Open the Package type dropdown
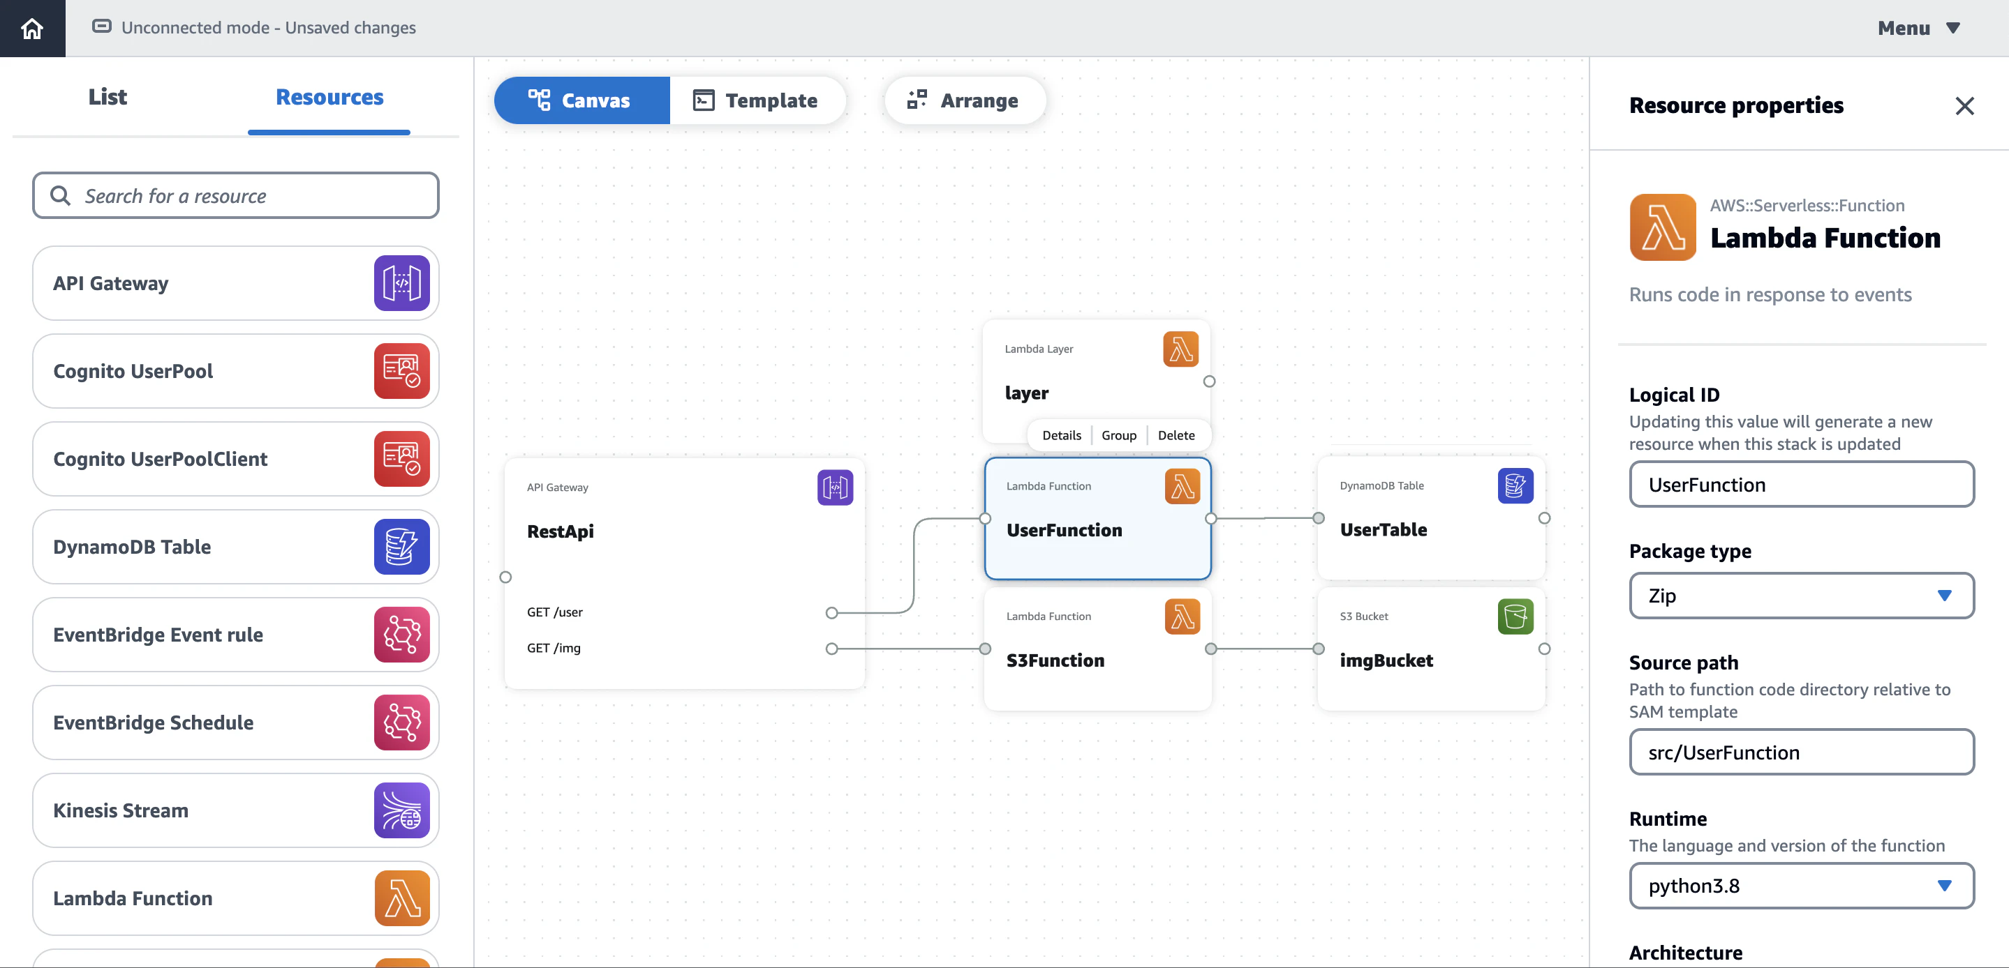Image resolution: width=2009 pixels, height=968 pixels. 1802,596
